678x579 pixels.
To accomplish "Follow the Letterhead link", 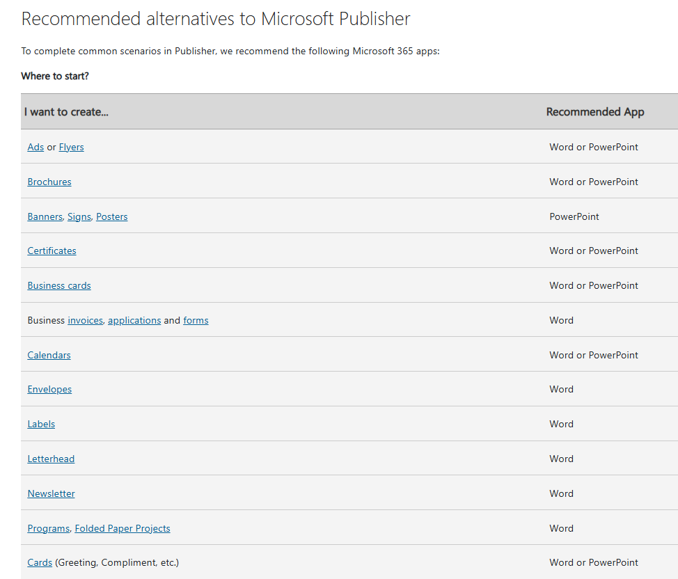I will coord(51,459).
